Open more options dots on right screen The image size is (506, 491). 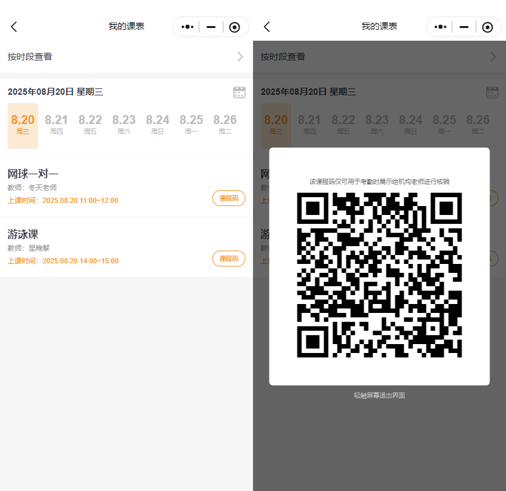(440, 27)
